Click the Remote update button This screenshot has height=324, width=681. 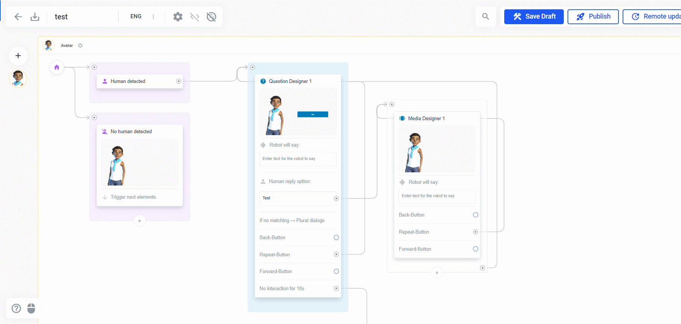click(652, 17)
